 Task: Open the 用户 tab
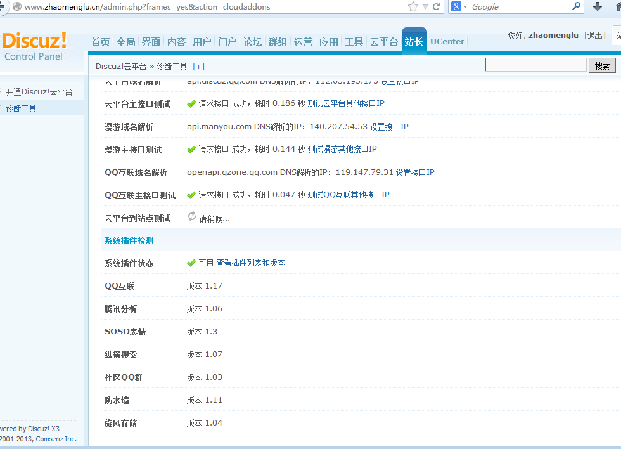tap(202, 42)
